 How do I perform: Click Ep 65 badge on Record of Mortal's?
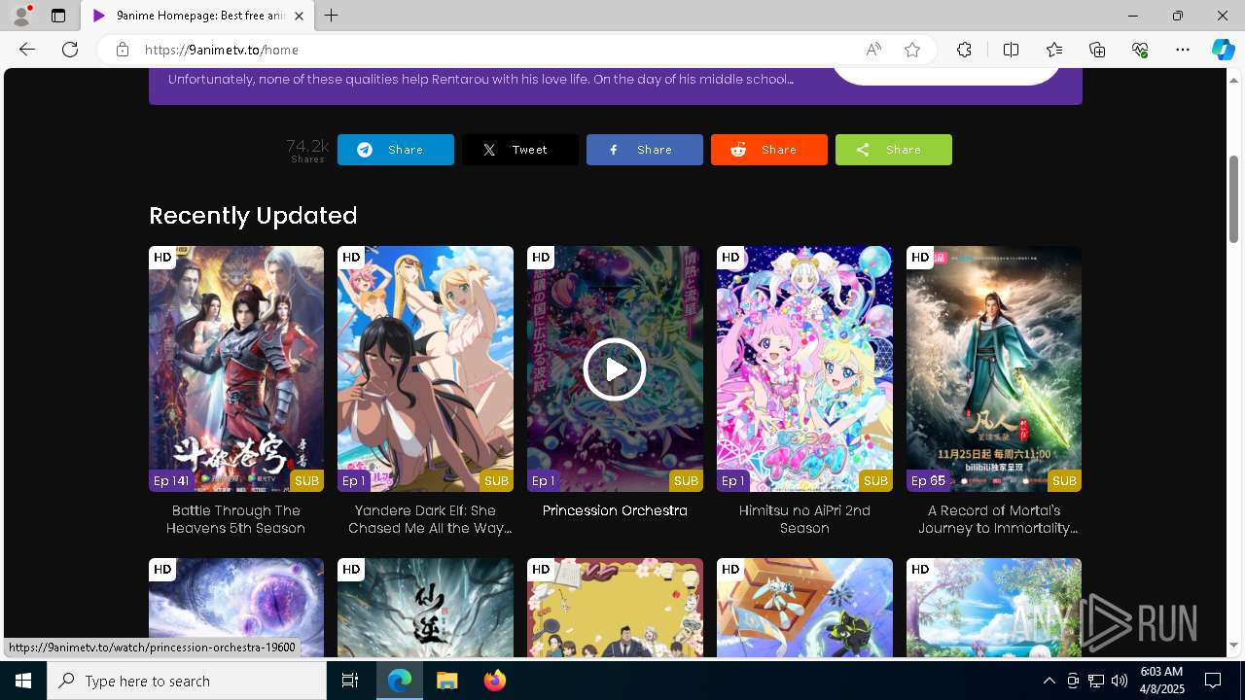(929, 480)
